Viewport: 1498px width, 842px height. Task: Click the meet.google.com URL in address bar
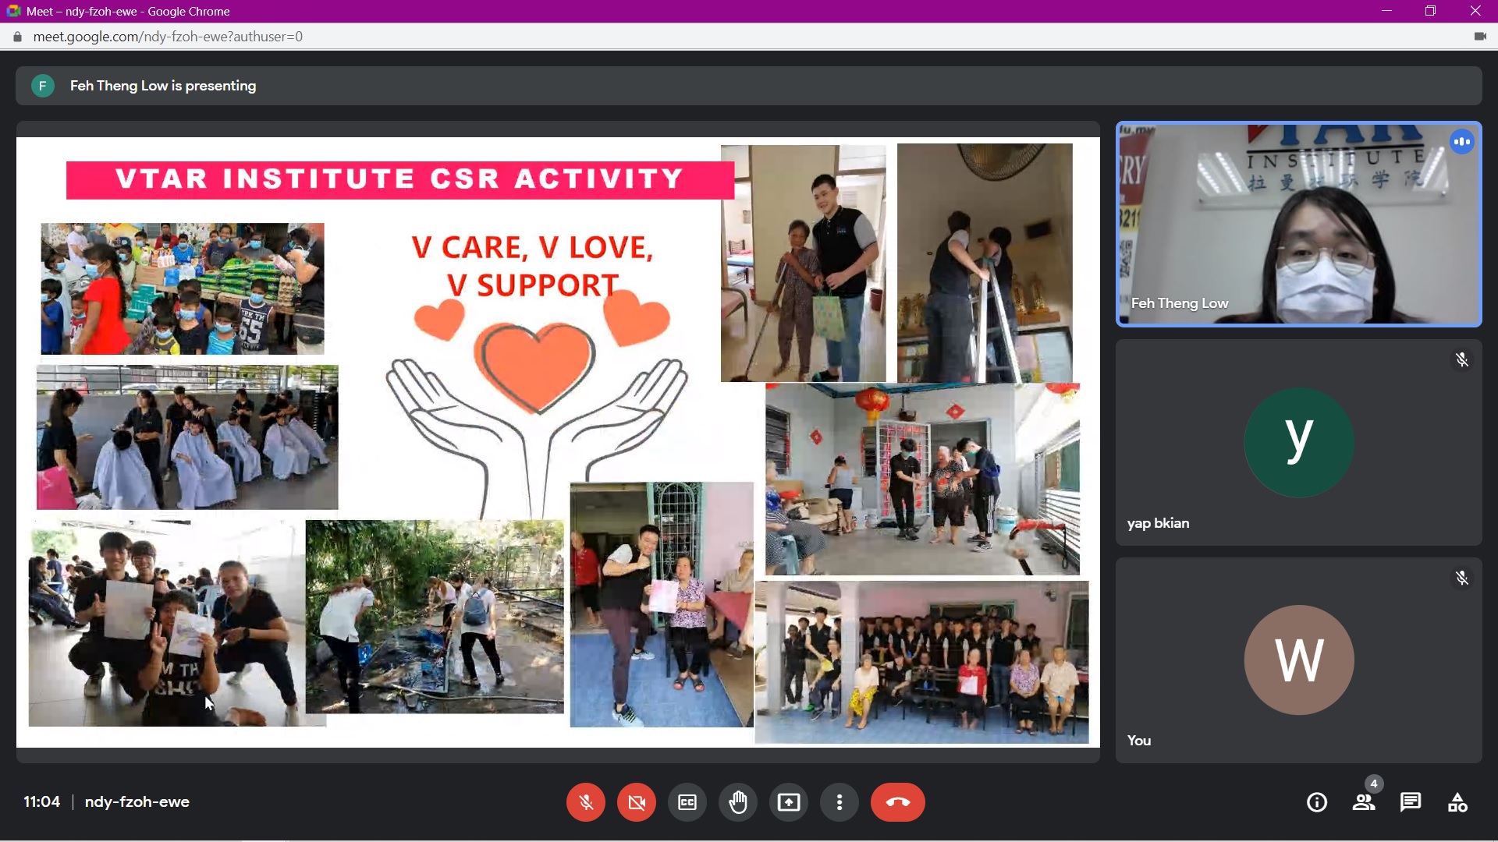pos(168,37)
